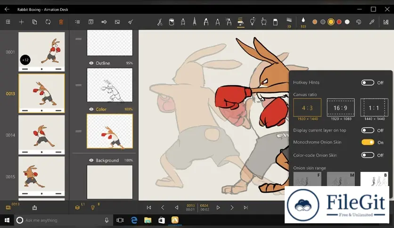Screen dimensions: 394x228
Task: Select frame 0001 thumbnail
Action: pyautogui.click(x=41, y=52)
